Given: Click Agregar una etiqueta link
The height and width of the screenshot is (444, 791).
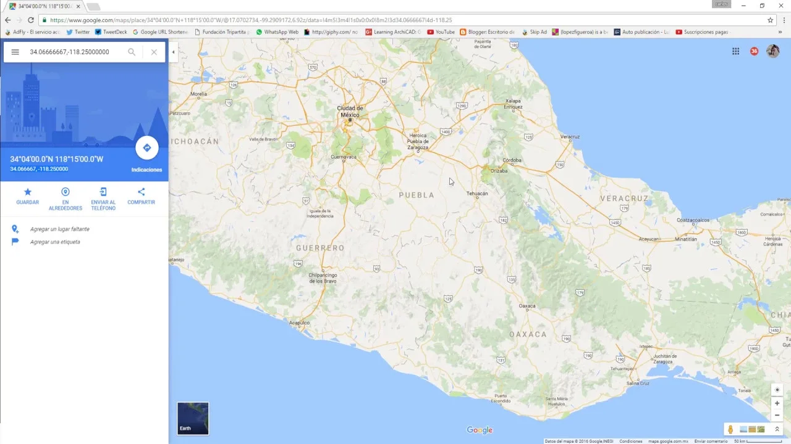Looking at the screenshot, I should pos(54,242).
